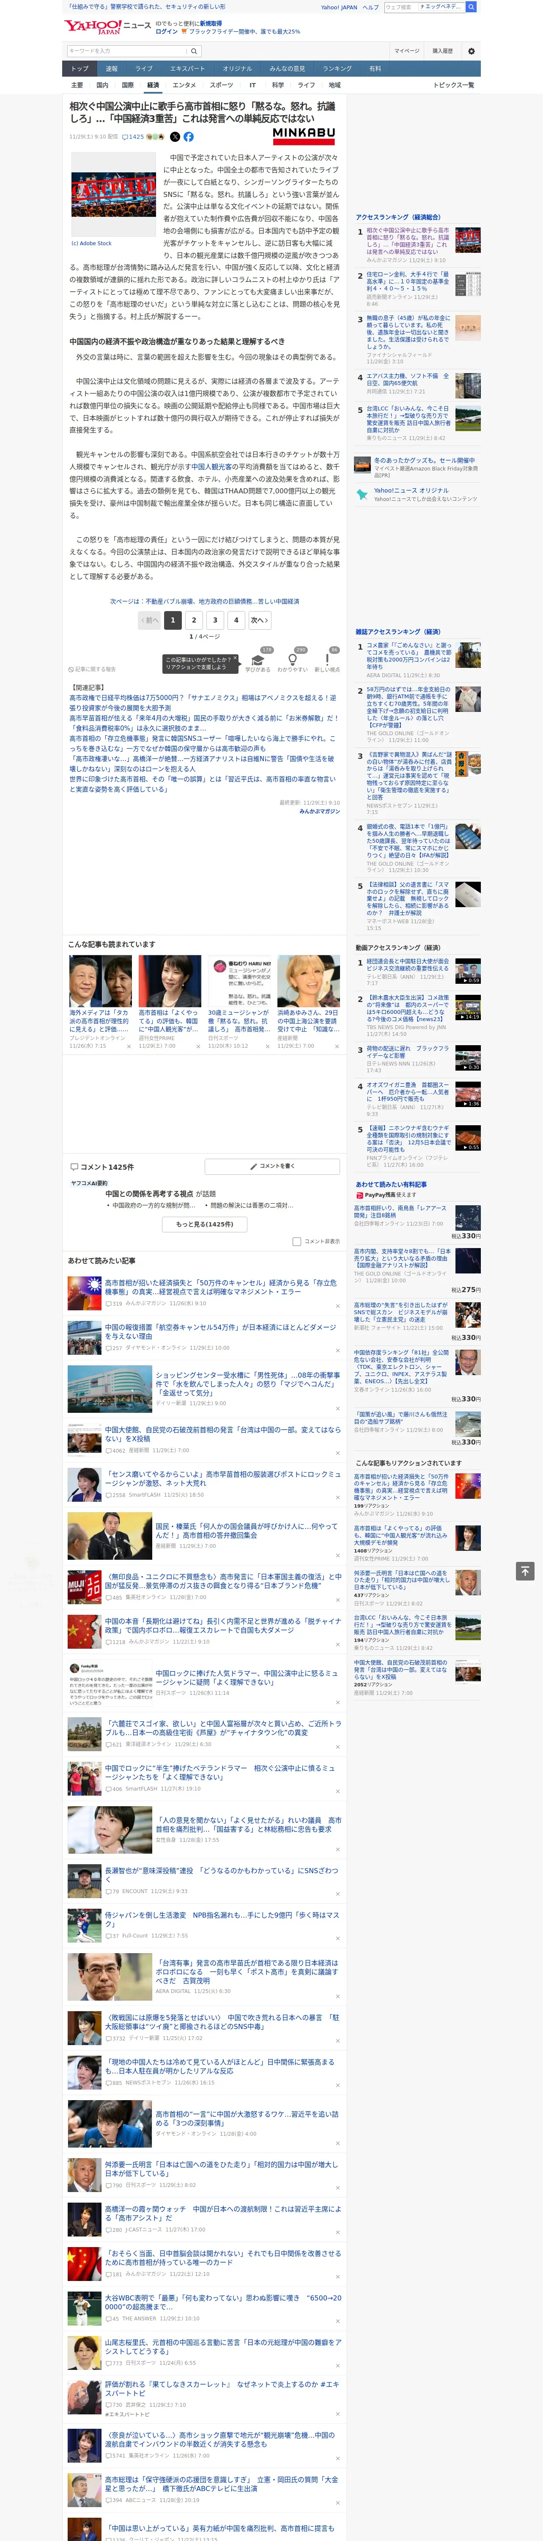
Task: Click the キーワードを入力 search field
Action: pos(127,51)
